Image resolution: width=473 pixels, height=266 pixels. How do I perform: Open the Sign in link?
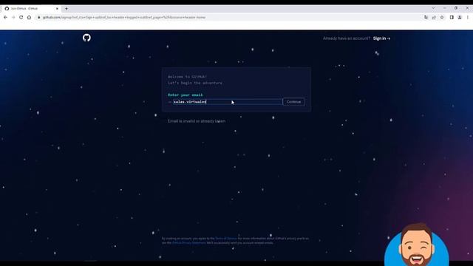tap(381, 38)
